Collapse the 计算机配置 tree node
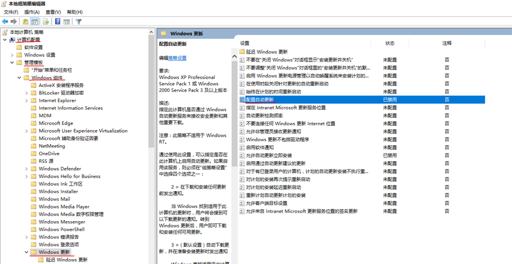The image size is (512, 264). pyautogui.click(x=4, y=40)
